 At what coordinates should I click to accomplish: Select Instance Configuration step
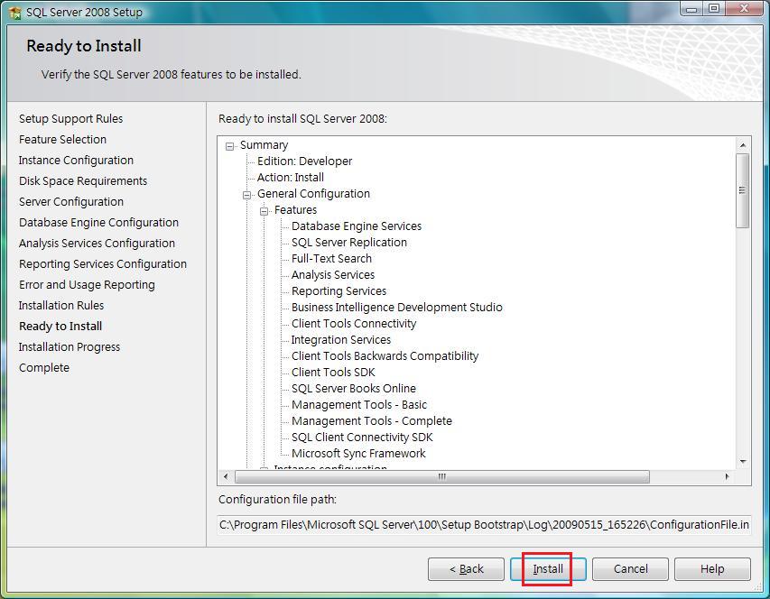(76, 161)
